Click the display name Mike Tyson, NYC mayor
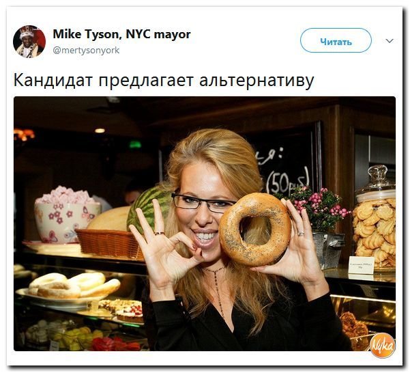 [x=121, y=34]
